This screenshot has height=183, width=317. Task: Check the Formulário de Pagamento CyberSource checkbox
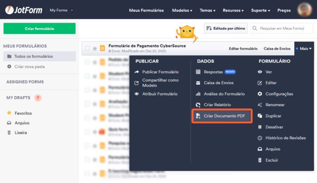point(87,48)
